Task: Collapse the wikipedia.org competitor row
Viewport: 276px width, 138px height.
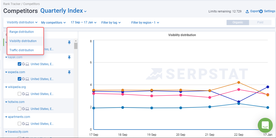Action: 6,87
